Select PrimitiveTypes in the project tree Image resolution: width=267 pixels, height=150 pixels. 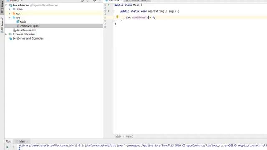tap(29, 26)
